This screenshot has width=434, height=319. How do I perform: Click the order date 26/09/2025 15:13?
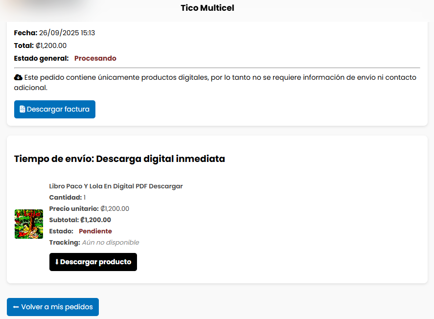(x=67, y=33)
